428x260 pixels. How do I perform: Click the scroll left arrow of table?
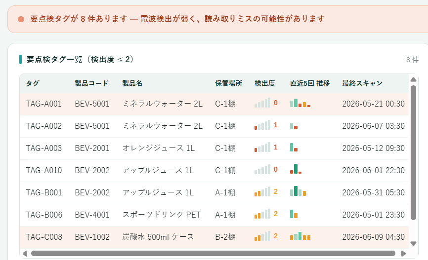click(x=25, y=254)
